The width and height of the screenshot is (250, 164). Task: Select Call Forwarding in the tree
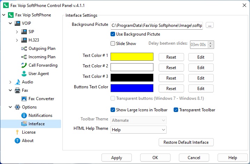43,65
